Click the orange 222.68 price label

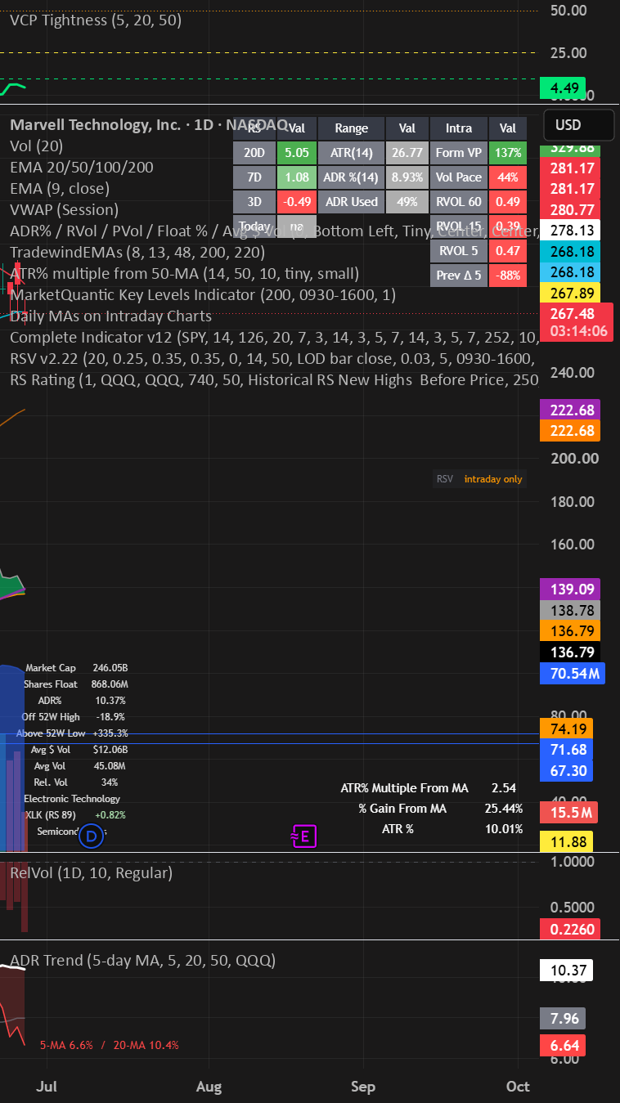pyautogui.click(x=570, y=430)
